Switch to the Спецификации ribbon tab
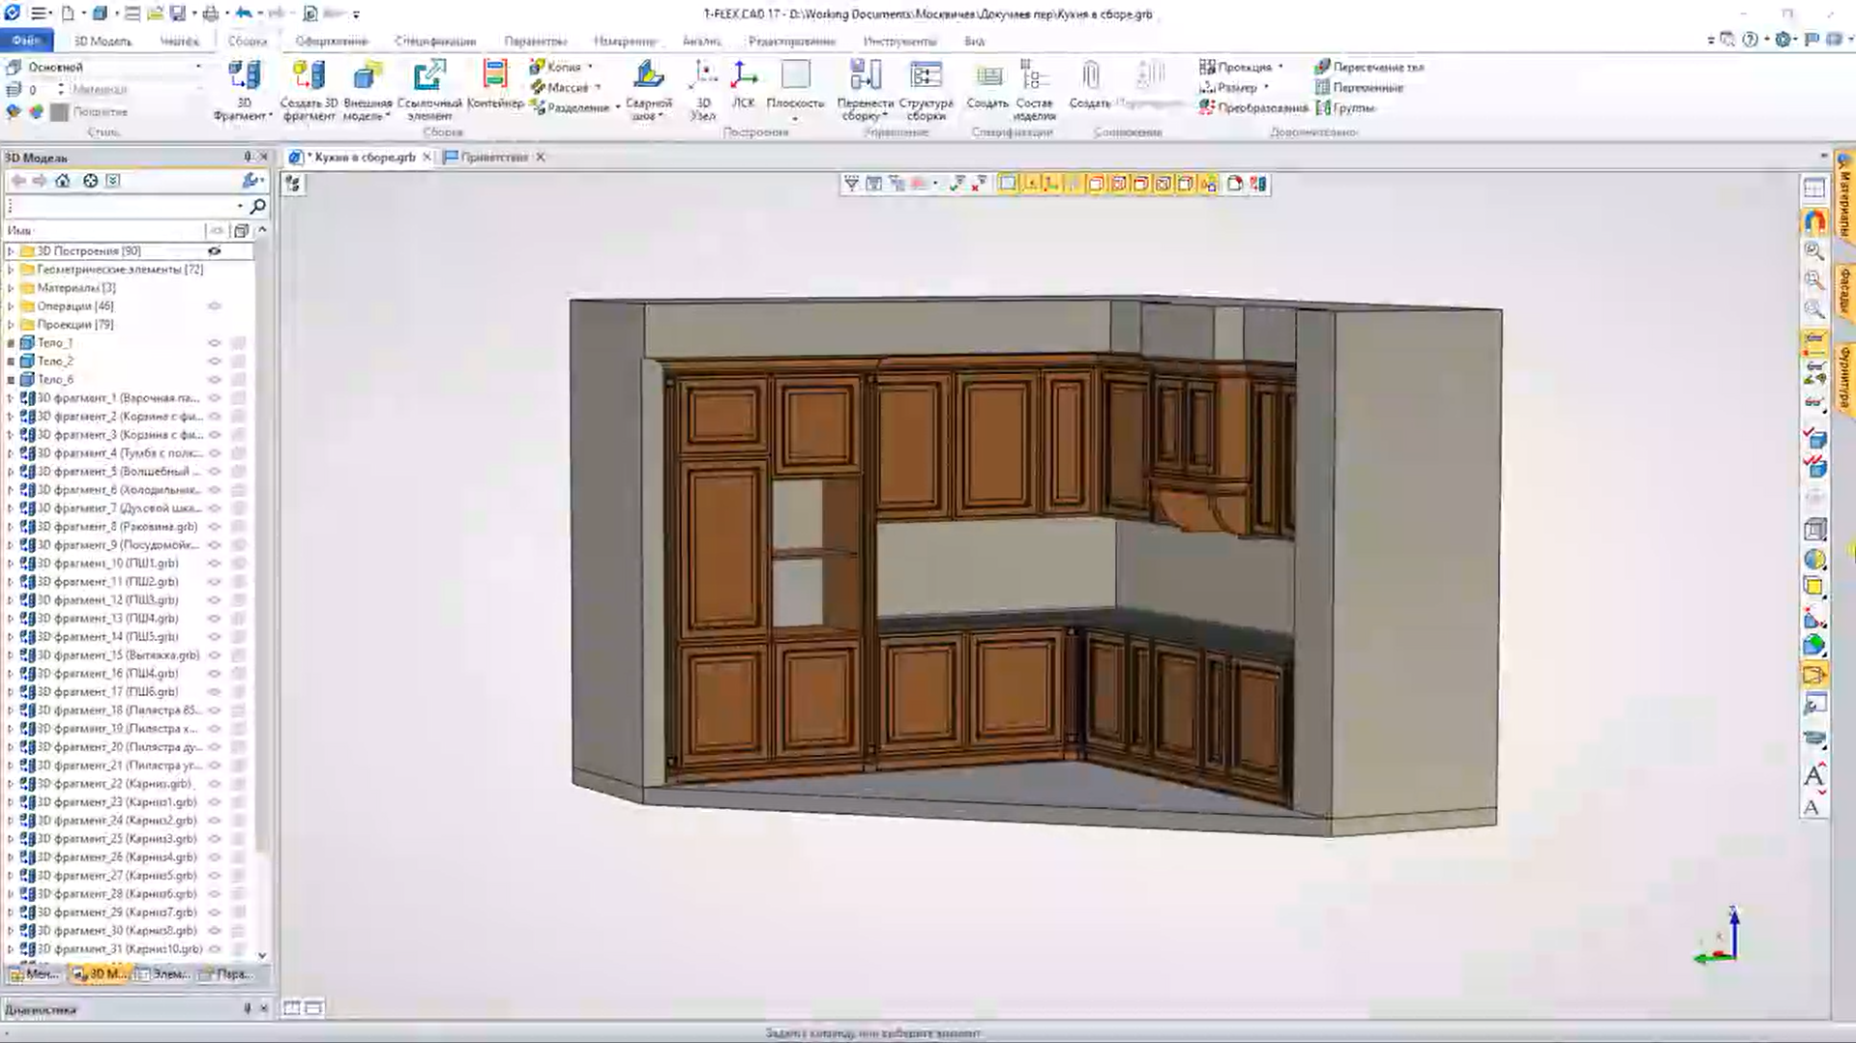The width and height of the screenshot is (1856, 1043). click(435, 41)
